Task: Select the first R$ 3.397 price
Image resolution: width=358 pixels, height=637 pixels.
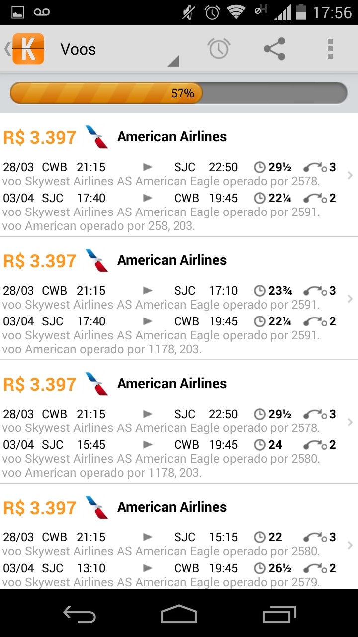Action: (40, 137)
